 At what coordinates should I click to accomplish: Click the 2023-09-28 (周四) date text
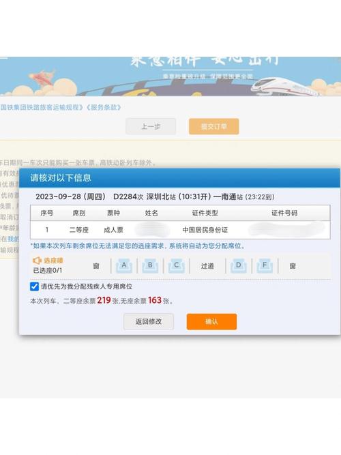[70, 196]
